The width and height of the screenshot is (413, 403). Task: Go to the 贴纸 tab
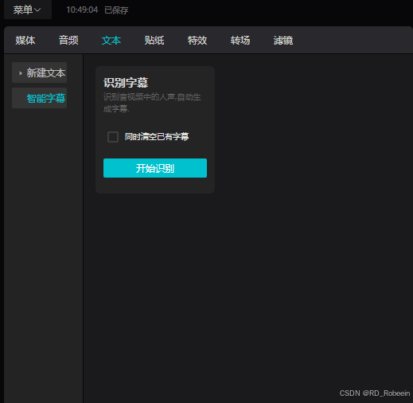pyautogui.click(x=154, y=41)
